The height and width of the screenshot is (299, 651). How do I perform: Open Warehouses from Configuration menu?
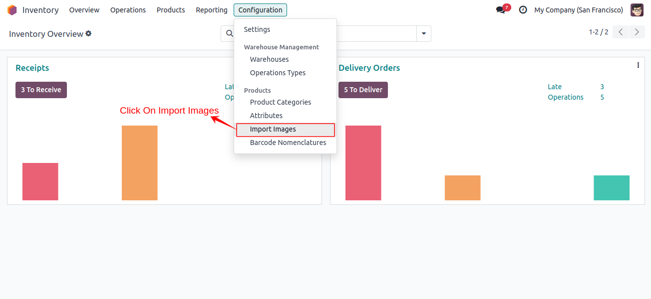269,59
